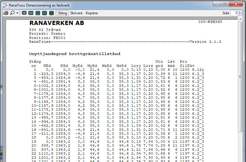Click the column header 'Lcry'
The image size is (246, 162).
[136, 66]
